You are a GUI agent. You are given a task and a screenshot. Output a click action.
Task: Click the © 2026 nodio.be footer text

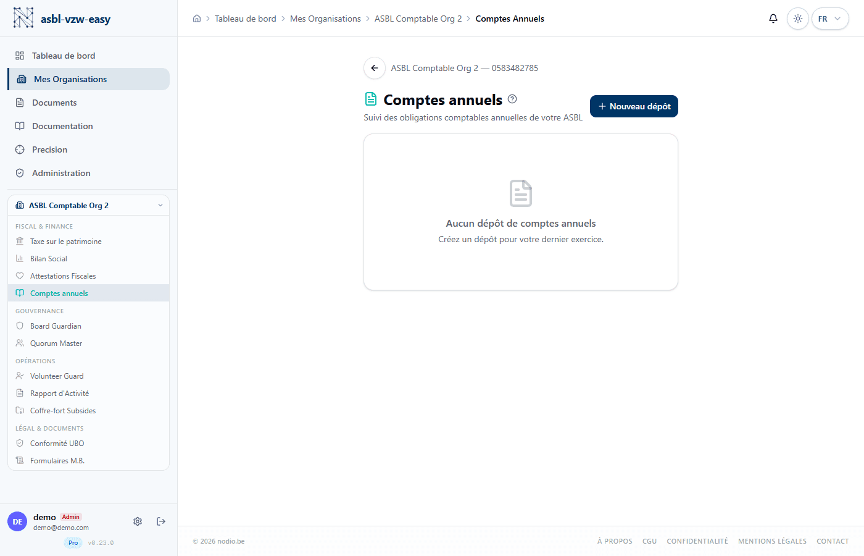point(219,541)
